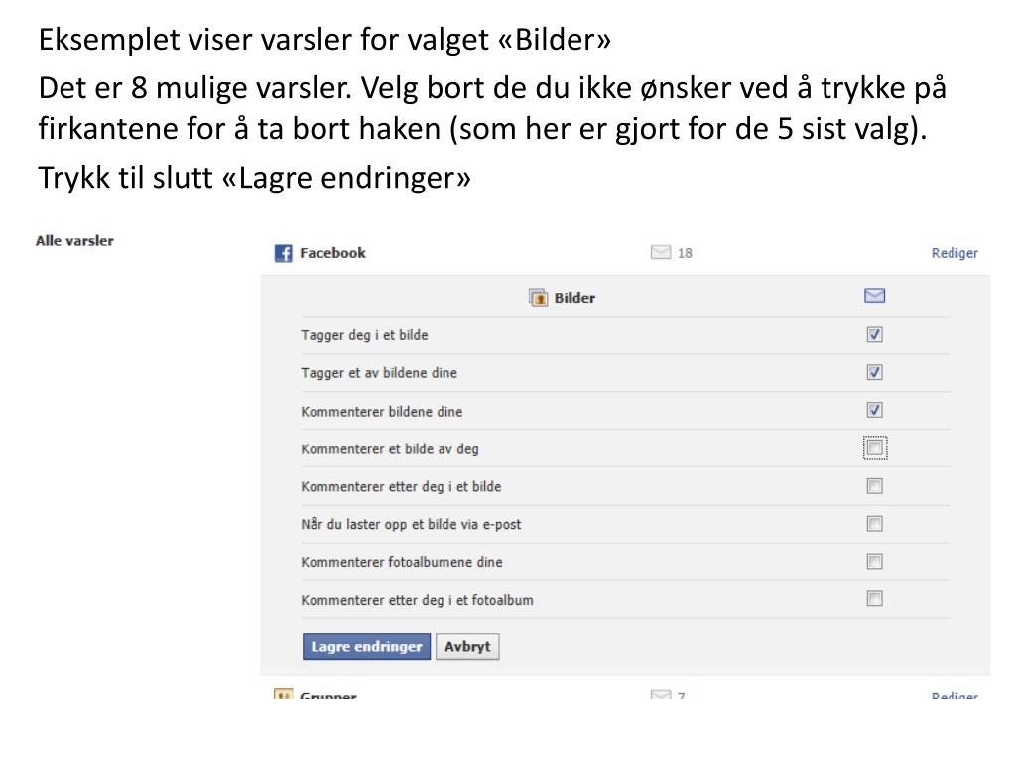Click the envelope icon beside number 18
This screenshot has width=1016, height=762.
pyautogui.click(x=660, y=251)
